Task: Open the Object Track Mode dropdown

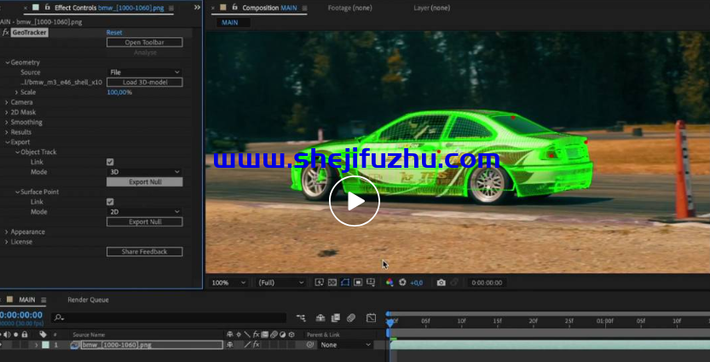Action: point(144,172)
